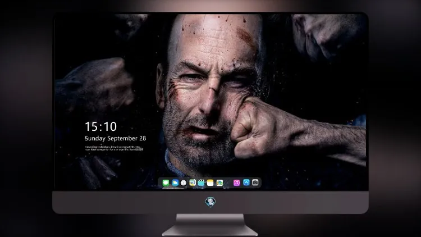Viewport: 421px width, 237px height.
Task: Click the logo on the monitor chin
Action: tap(210, 202)
